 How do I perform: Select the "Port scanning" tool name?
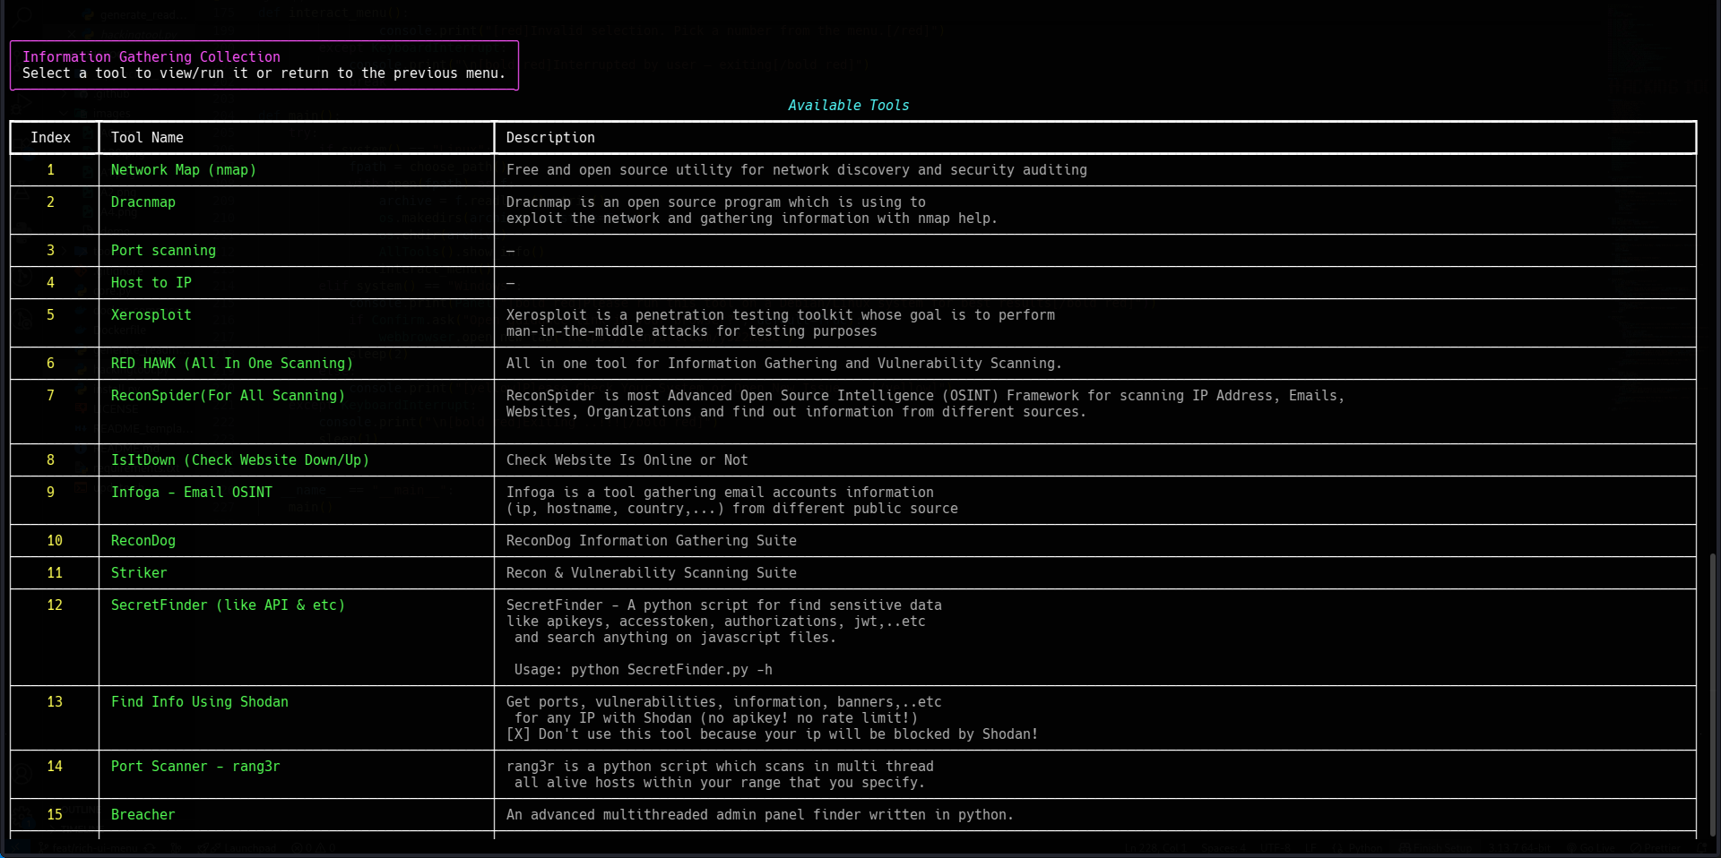pyautogui.click(x=163, y=251)
